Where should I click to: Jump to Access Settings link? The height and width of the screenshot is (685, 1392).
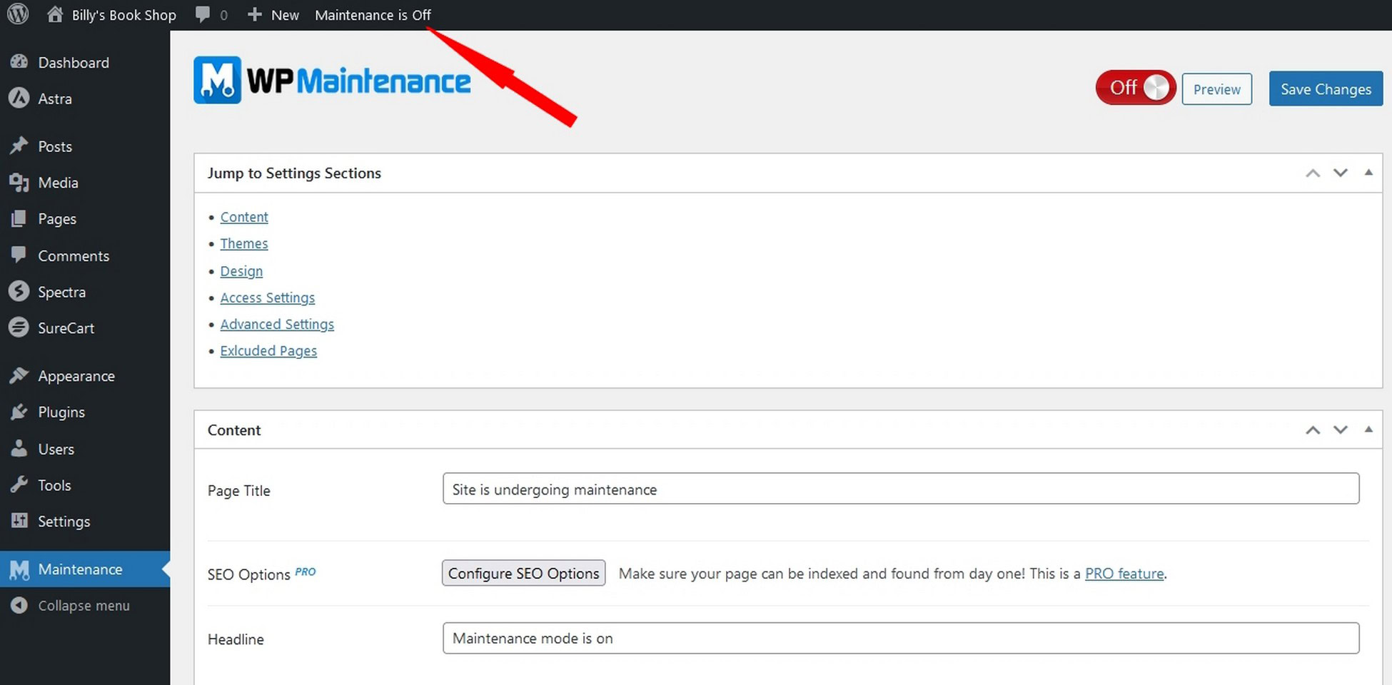tap(267, 298)
